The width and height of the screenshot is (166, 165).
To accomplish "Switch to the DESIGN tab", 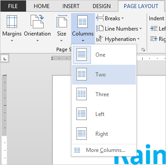I will [x=102, y=6].
